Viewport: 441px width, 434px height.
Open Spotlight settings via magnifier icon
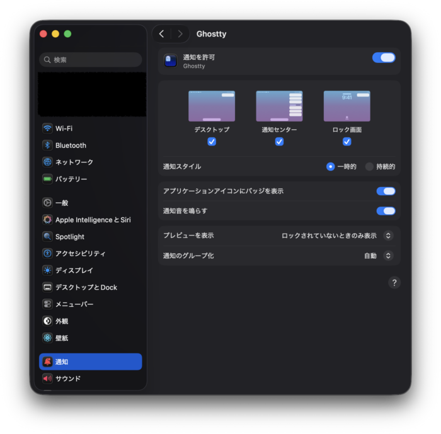tap(47, 237)
